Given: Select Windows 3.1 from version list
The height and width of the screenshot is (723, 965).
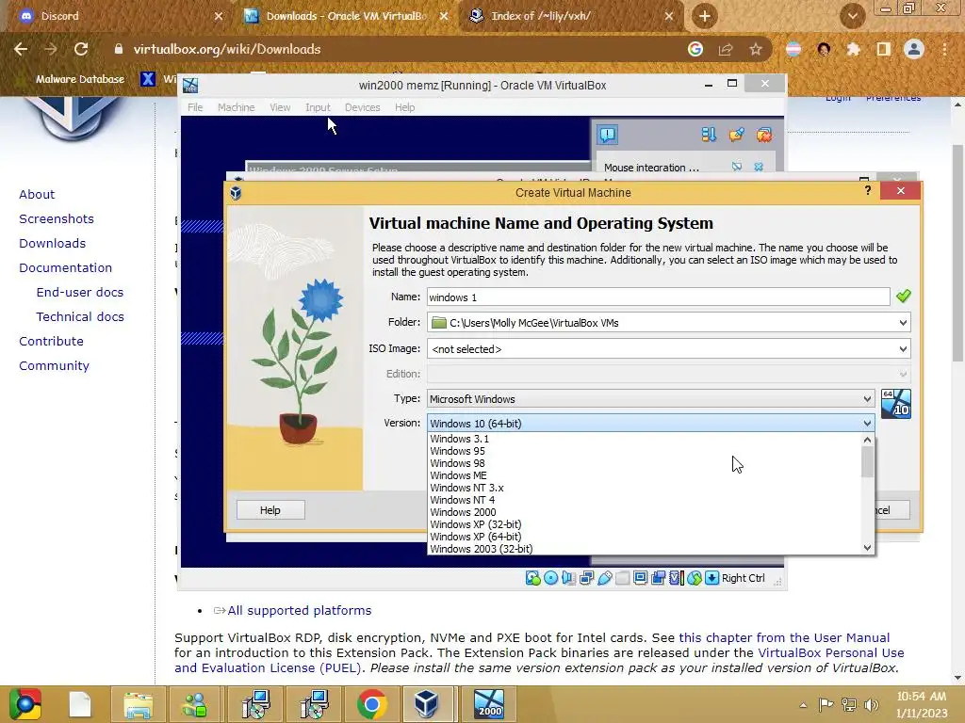Looking at the screenshot, I should click(644, 439).
